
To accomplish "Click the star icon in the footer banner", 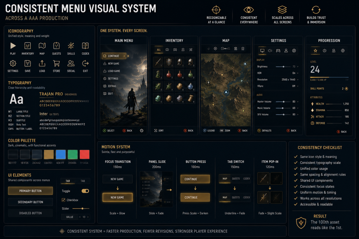I will [62, 231].
